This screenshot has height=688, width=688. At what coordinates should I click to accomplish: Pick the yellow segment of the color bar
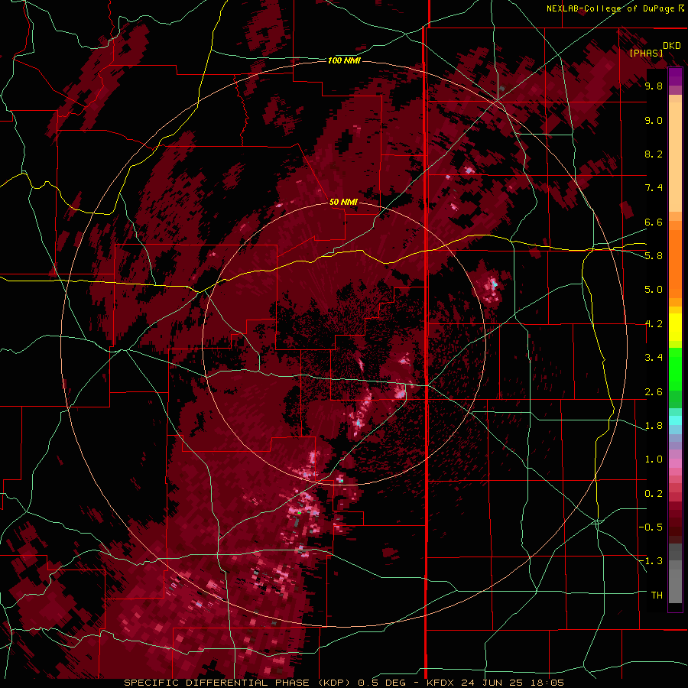point(675,327)
